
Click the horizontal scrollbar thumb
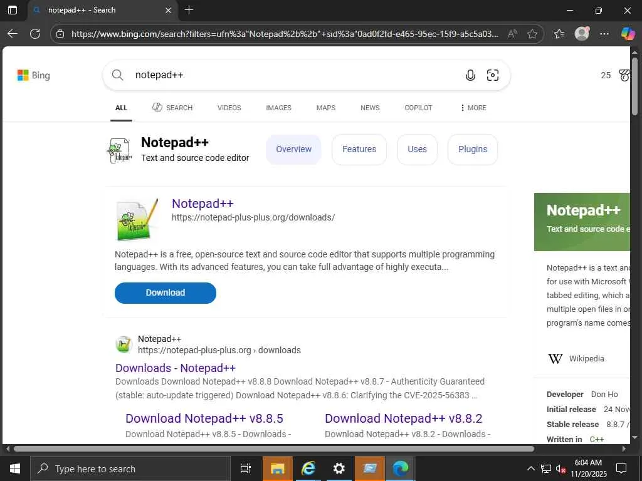273,448
